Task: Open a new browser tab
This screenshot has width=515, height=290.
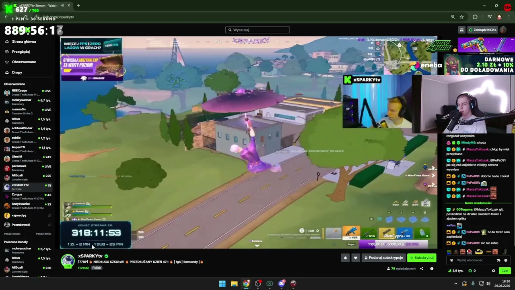Action: (x=78, y=6)
